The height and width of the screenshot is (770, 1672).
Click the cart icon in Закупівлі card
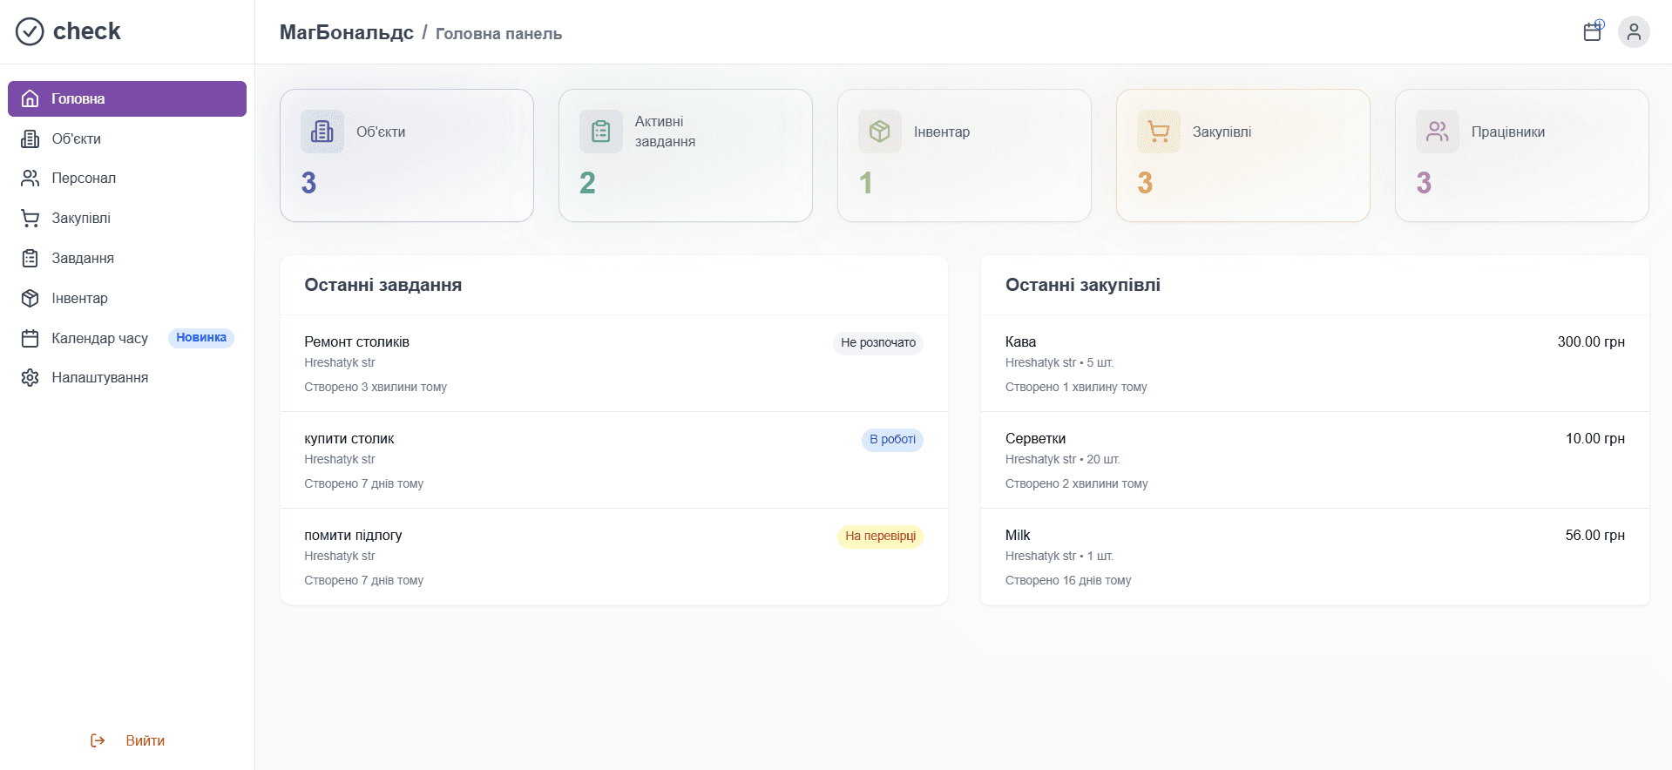click(1159, 132)
